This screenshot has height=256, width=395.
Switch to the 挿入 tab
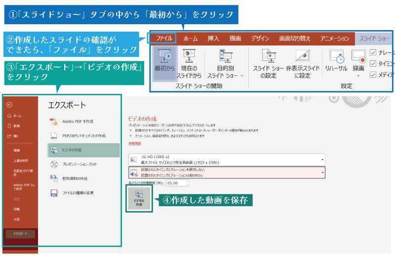tap(213, 39)
